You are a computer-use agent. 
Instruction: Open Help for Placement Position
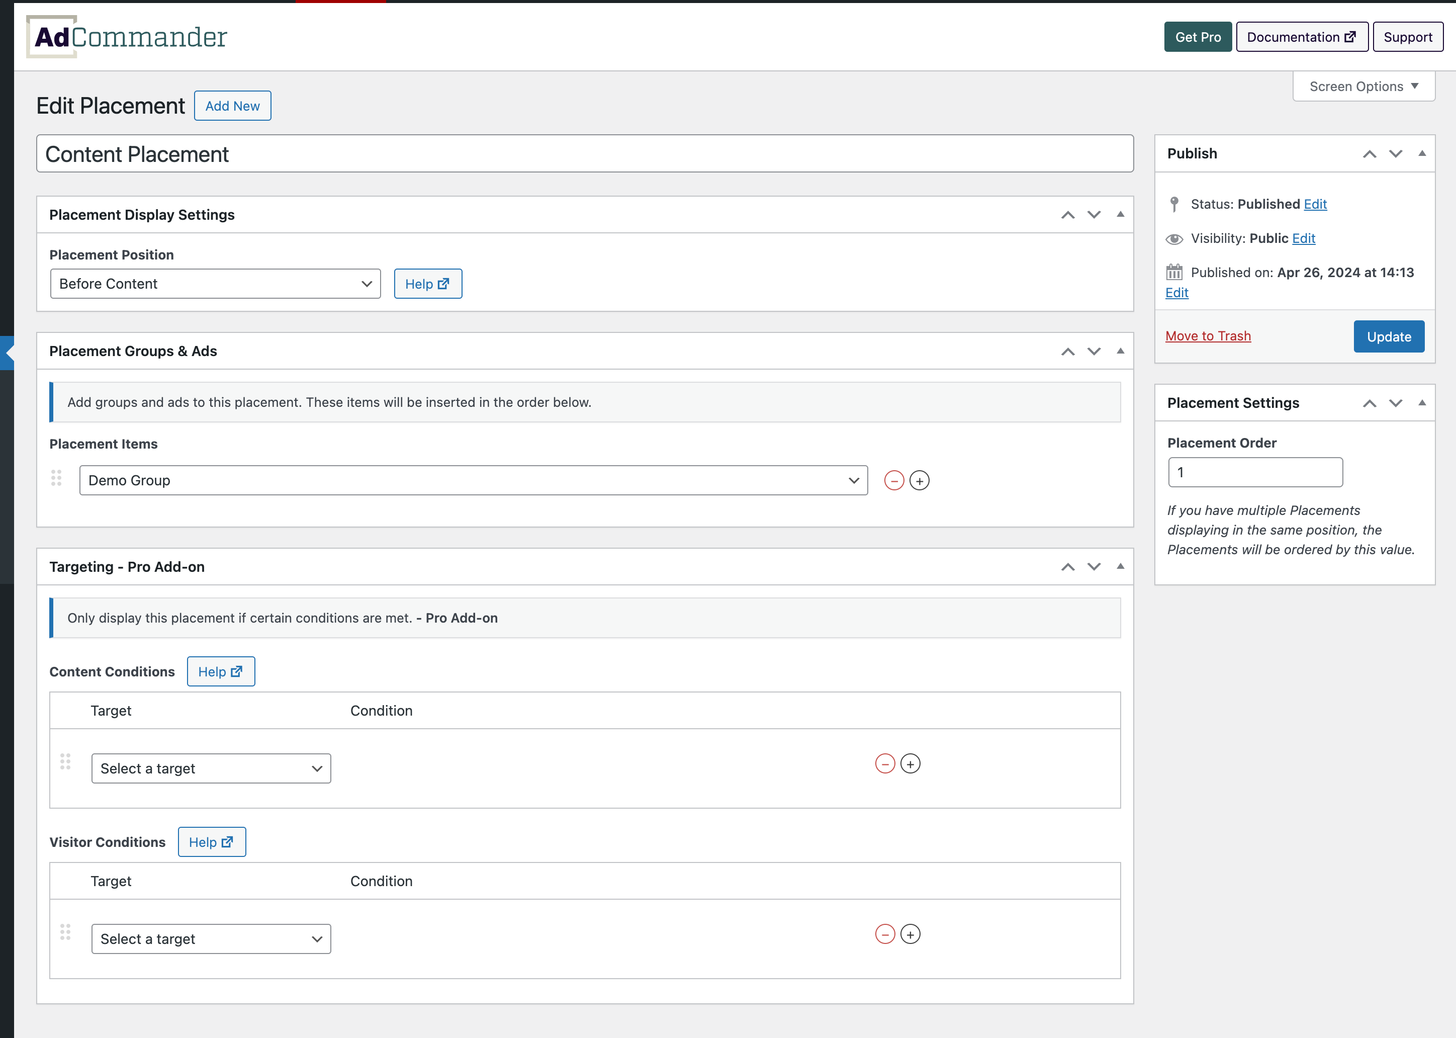(x=427, y=284)
